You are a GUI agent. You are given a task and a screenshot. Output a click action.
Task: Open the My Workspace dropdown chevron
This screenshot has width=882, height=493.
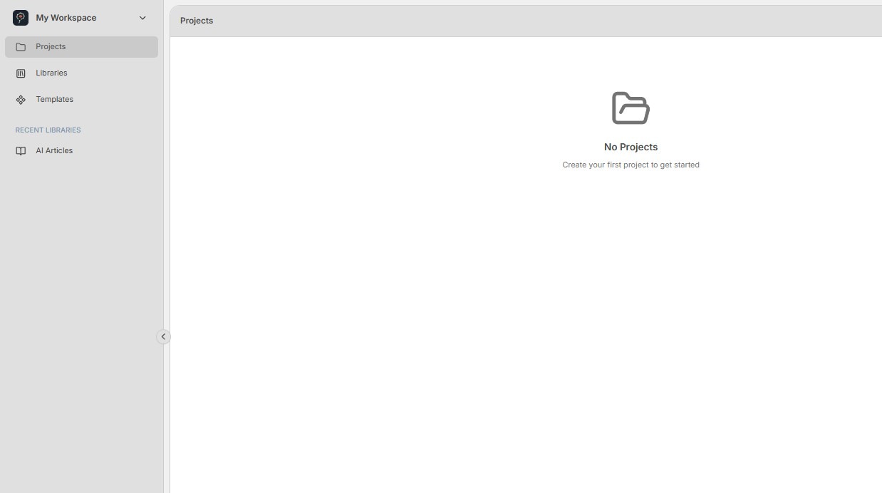[x=142, y=18]
